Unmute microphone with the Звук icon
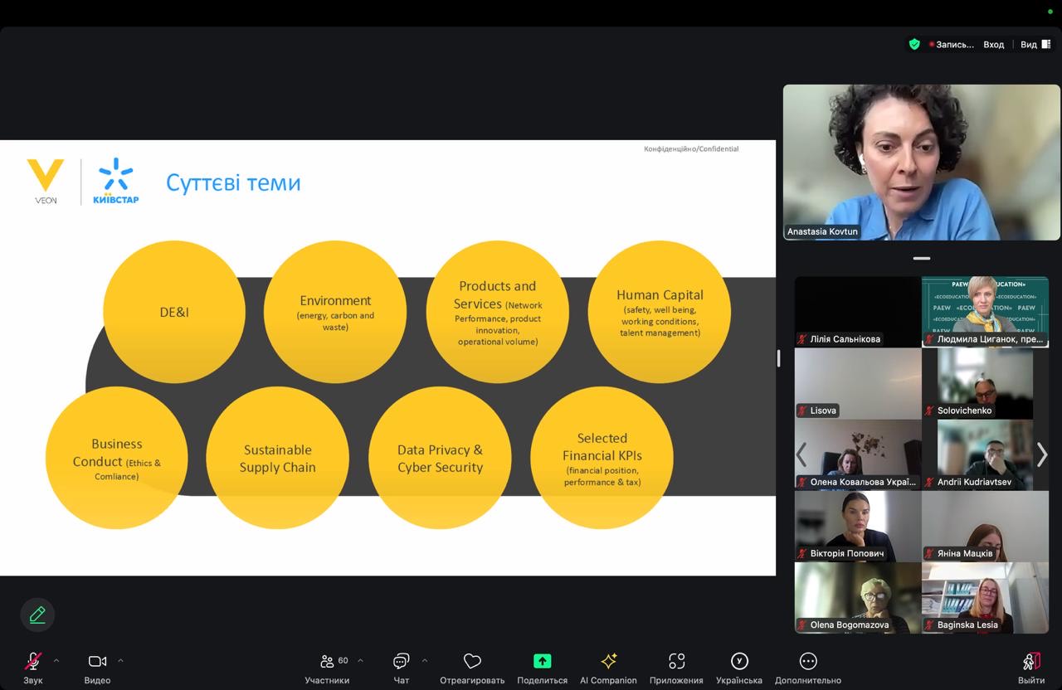This screenshot has height=690, width=1062. pyautogui.click(x=33, y=662)
